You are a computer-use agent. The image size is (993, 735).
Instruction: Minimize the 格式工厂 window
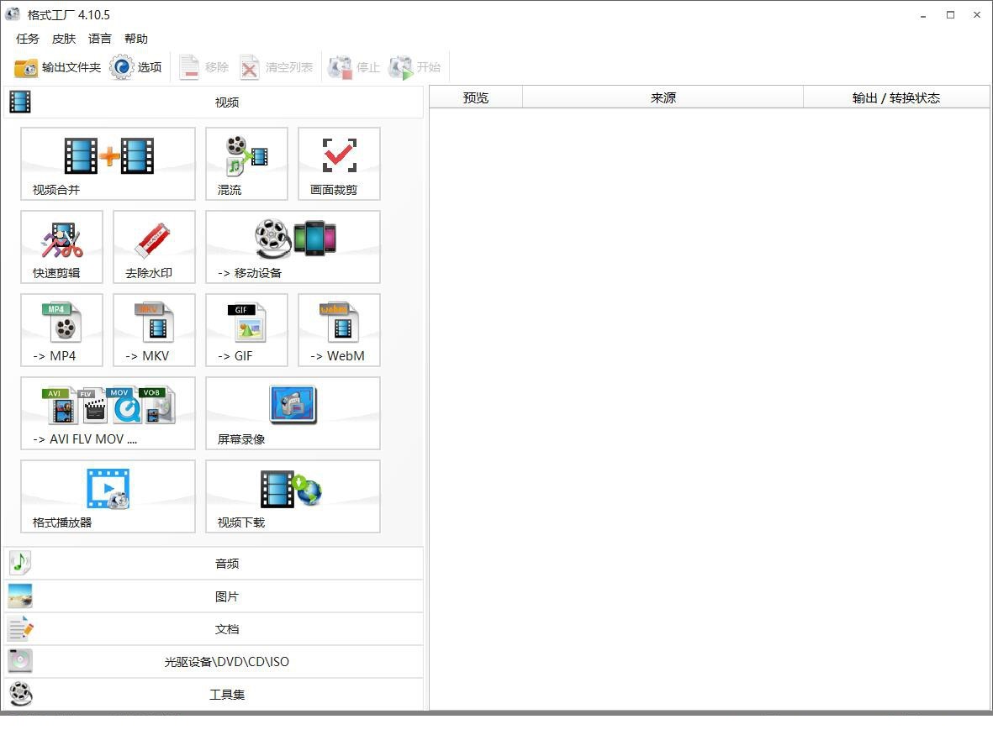click(x=923, y=14)
